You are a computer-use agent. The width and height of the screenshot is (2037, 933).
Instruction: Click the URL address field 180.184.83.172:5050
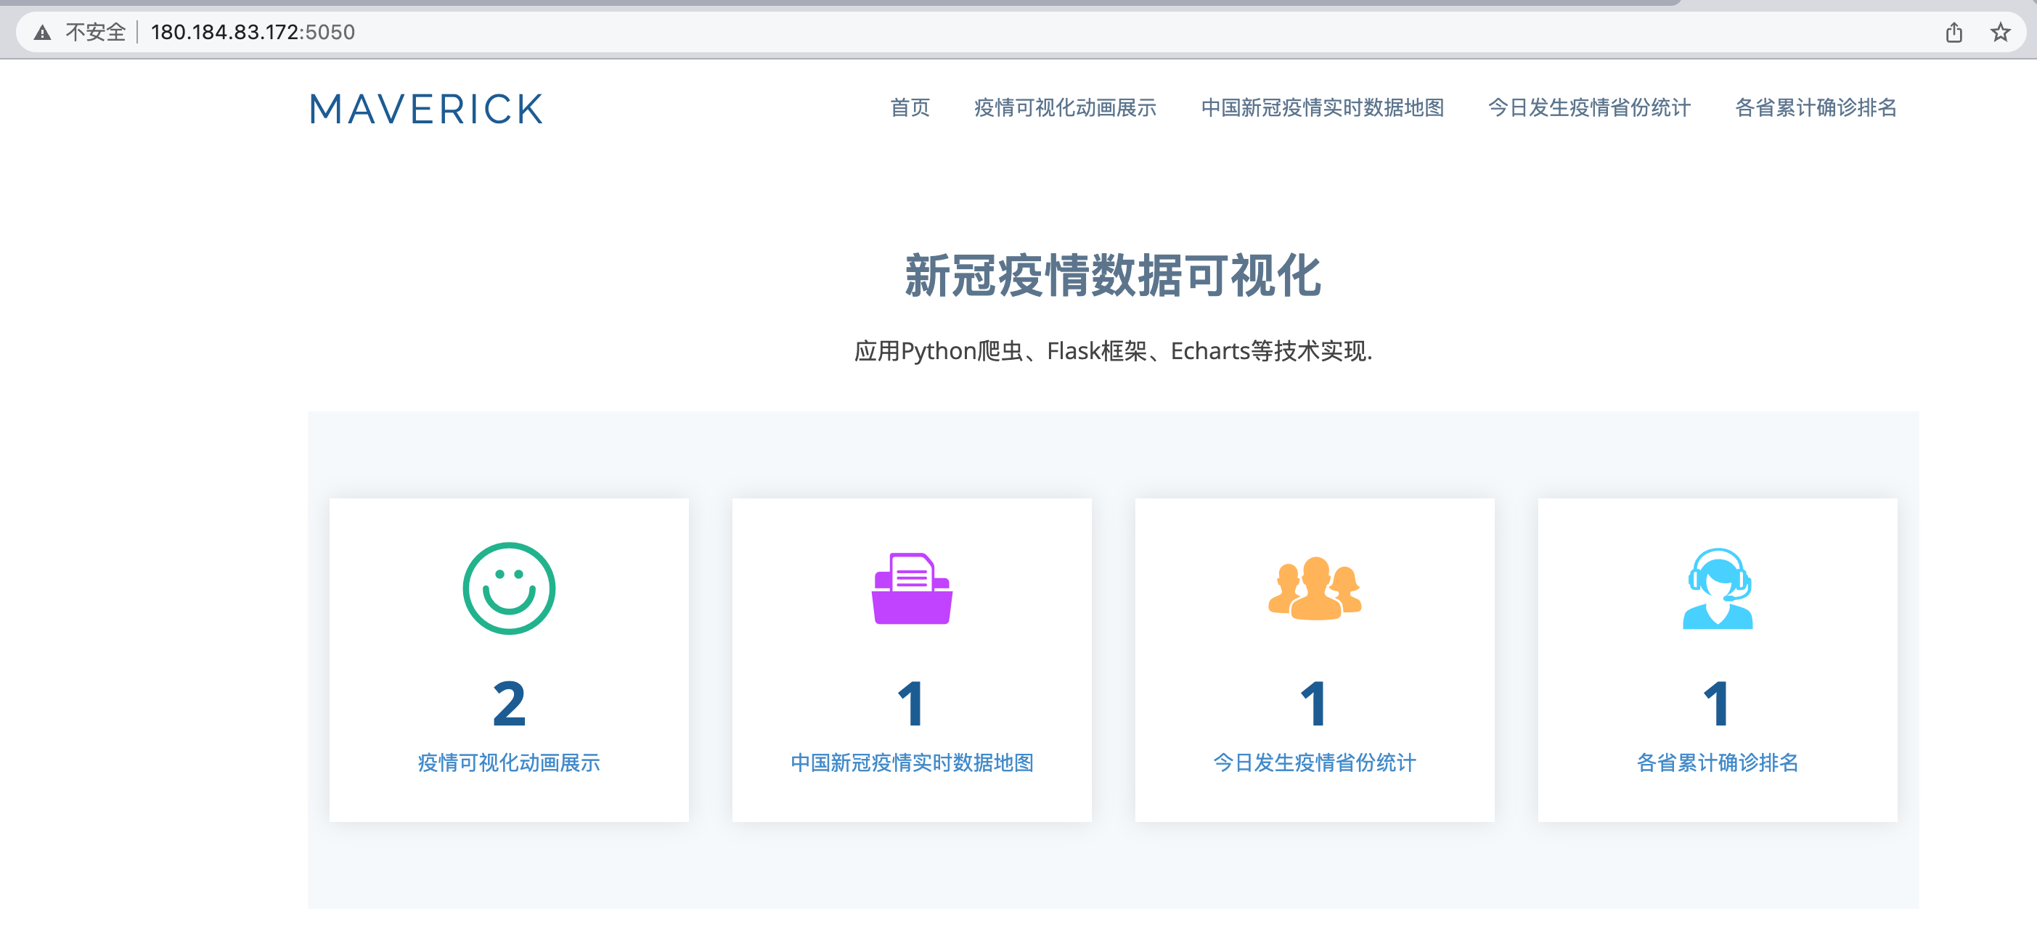(x=253, y=33)
